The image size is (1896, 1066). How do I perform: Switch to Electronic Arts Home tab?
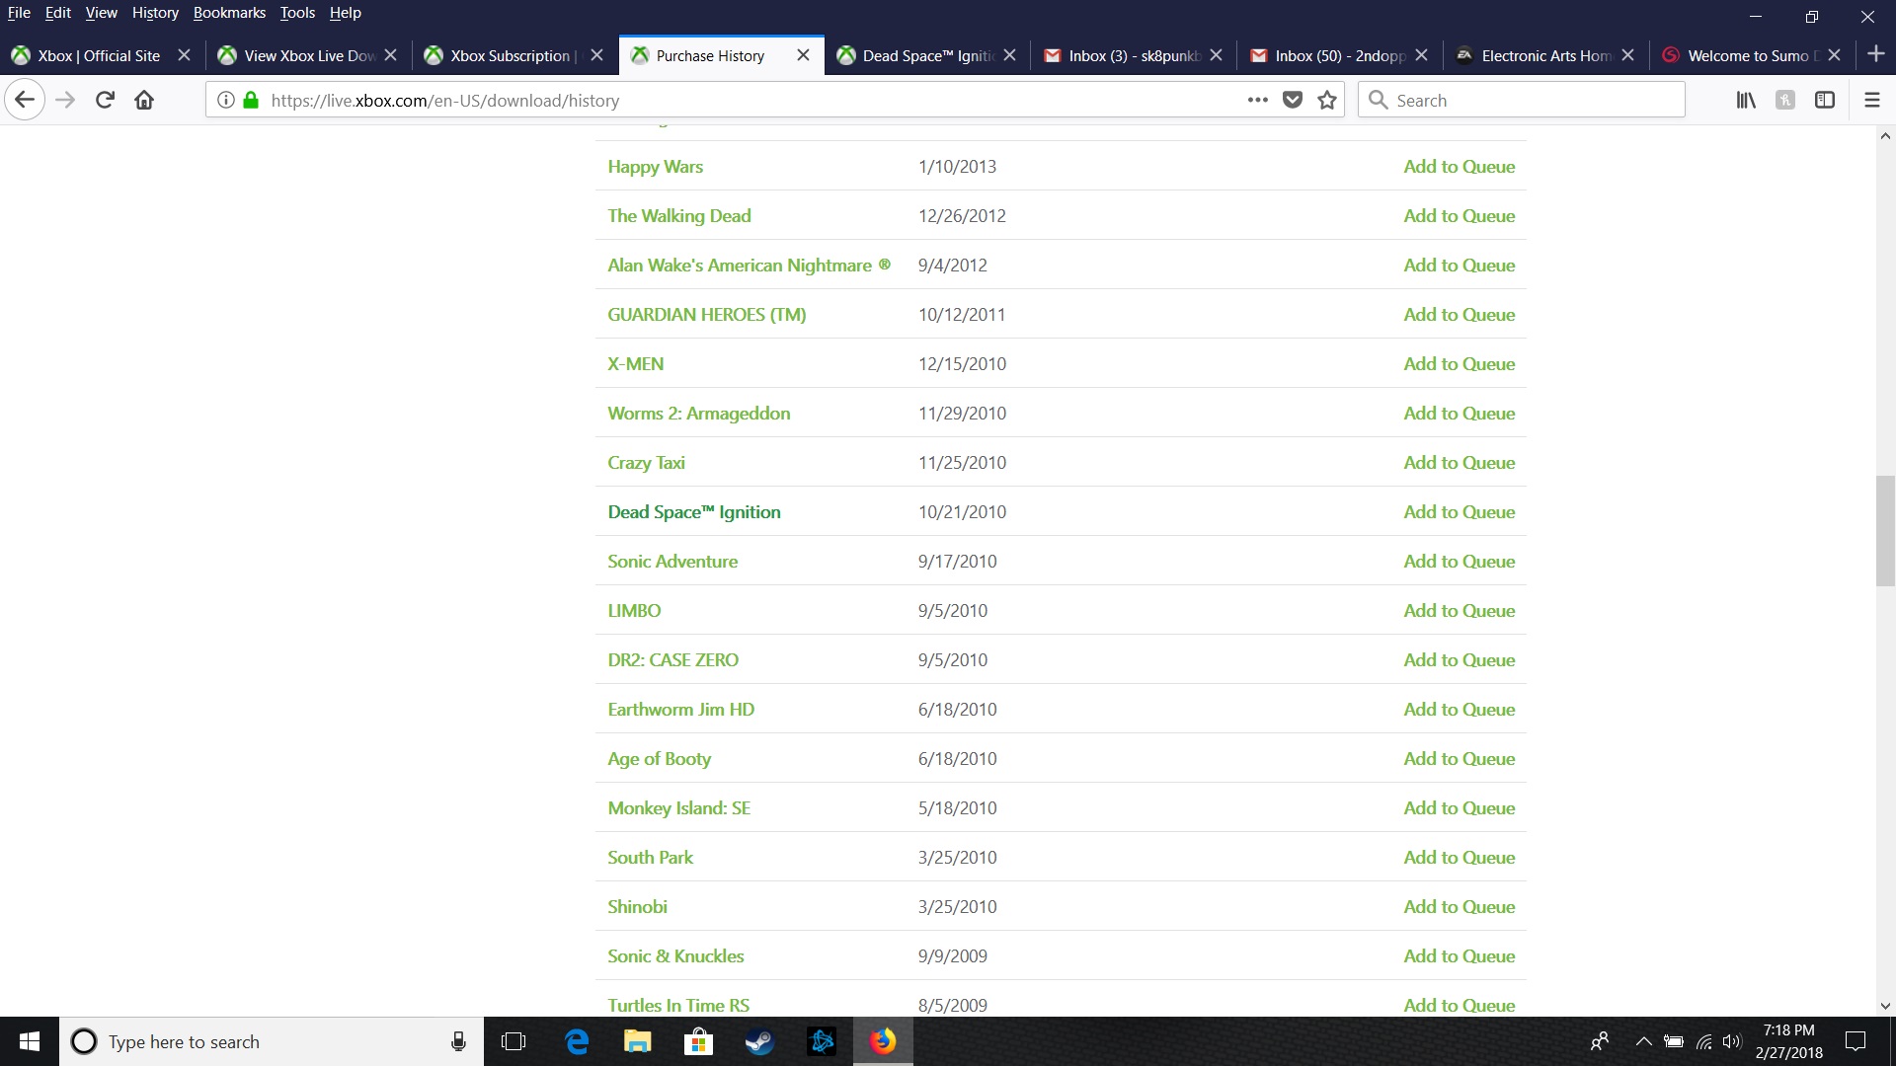[x=1545, y=55]
